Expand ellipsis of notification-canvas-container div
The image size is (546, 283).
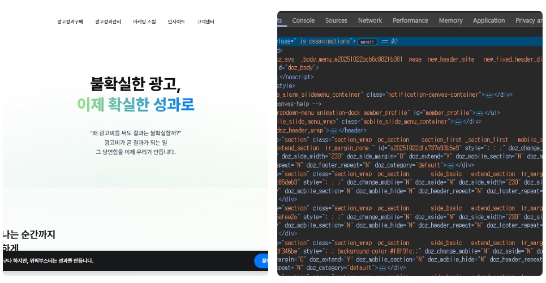click(x=489, y=95)
